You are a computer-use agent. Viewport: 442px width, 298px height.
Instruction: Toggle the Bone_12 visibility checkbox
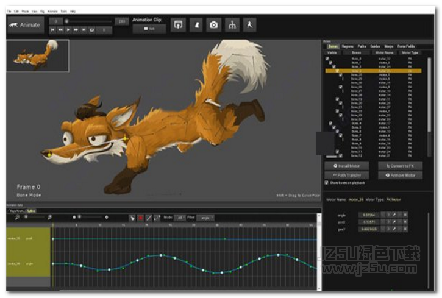[x=341, y=155]
